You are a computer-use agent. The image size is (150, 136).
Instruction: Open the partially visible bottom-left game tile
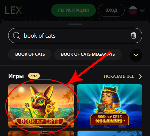point(41,133)
